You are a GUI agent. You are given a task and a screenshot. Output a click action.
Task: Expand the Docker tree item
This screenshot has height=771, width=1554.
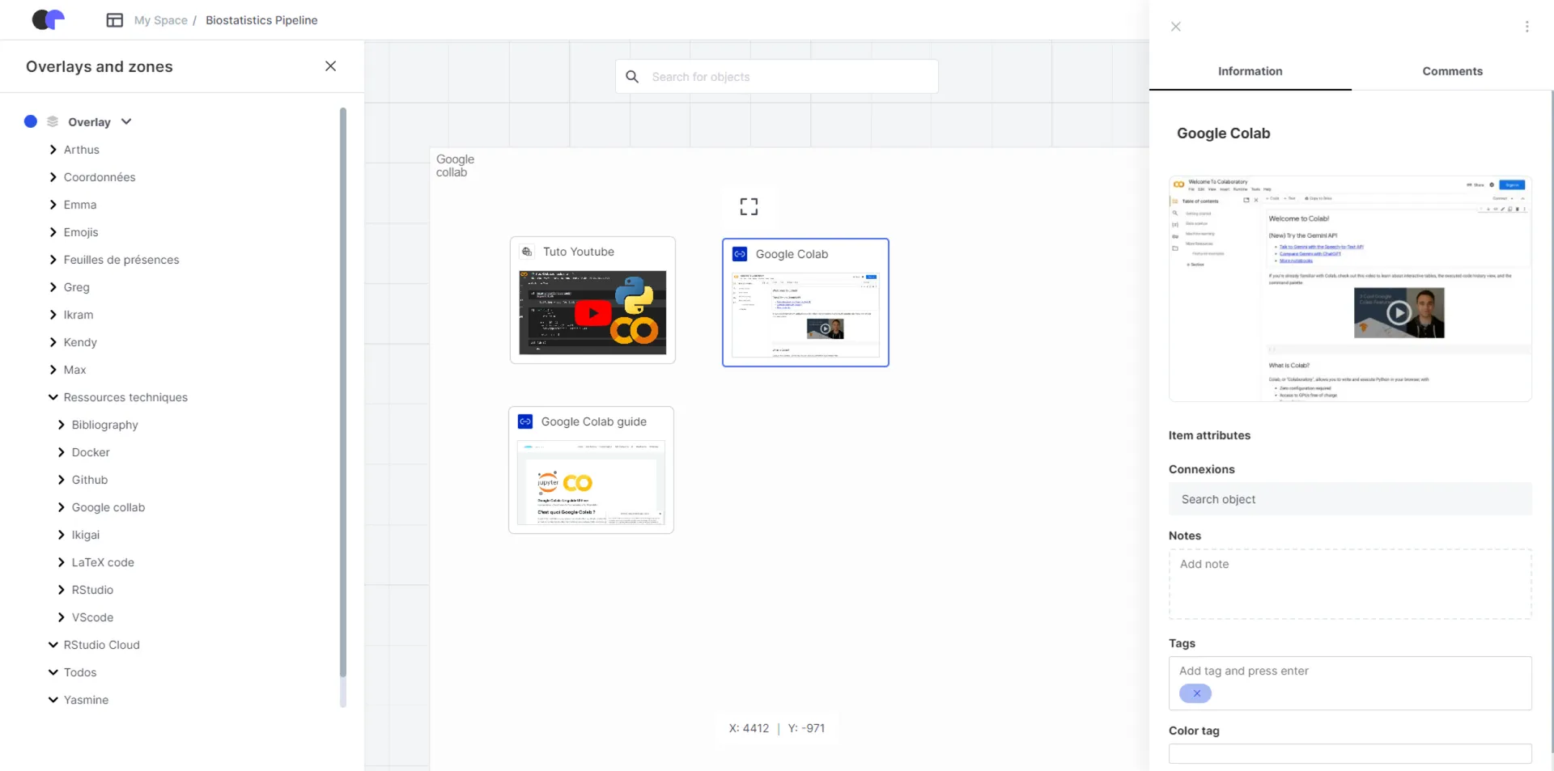62,452
